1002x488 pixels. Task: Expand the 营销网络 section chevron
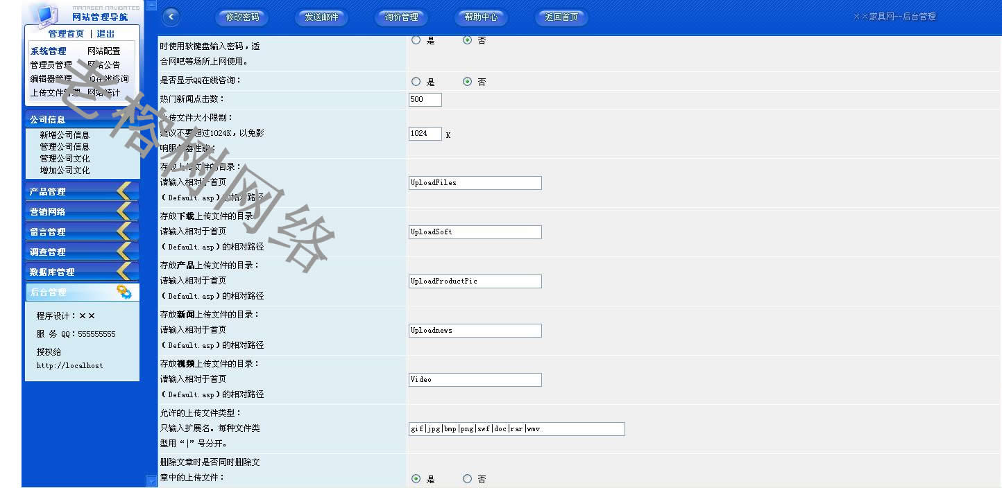[124, 211]
